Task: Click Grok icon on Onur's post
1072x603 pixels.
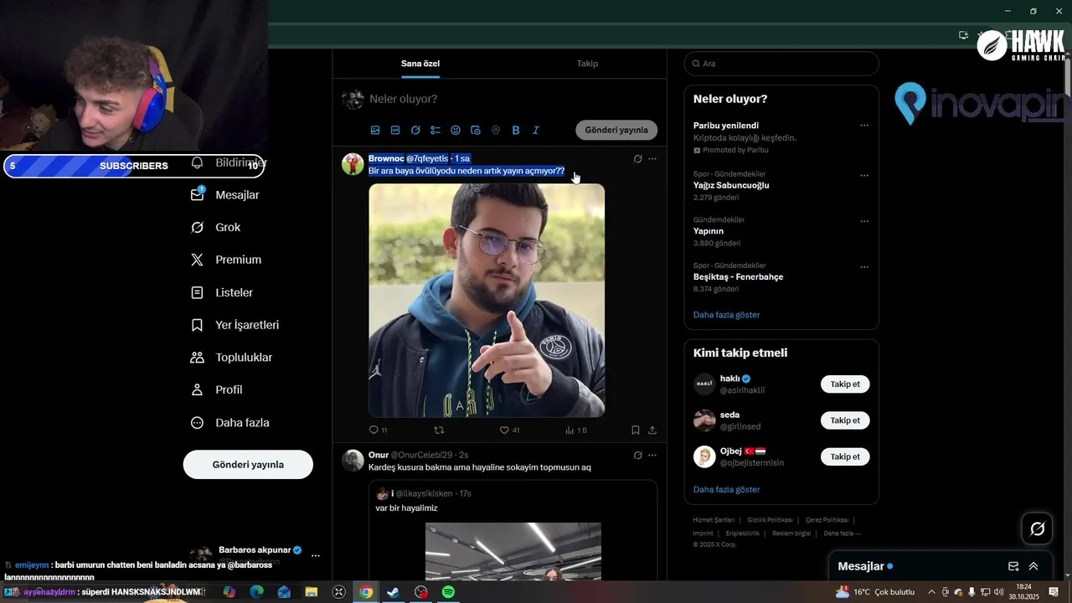Action: tap(637, 455)
